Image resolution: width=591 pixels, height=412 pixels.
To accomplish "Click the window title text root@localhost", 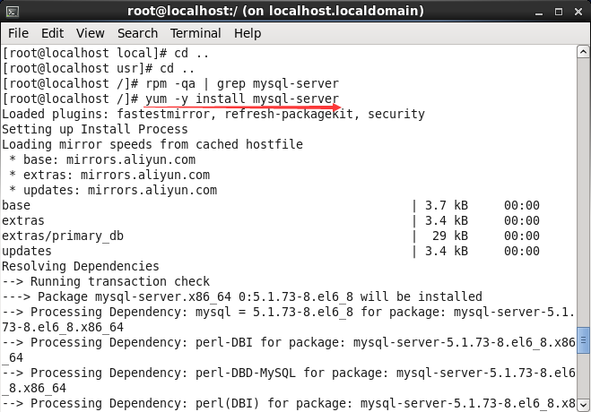I will (x=275, y=11).
